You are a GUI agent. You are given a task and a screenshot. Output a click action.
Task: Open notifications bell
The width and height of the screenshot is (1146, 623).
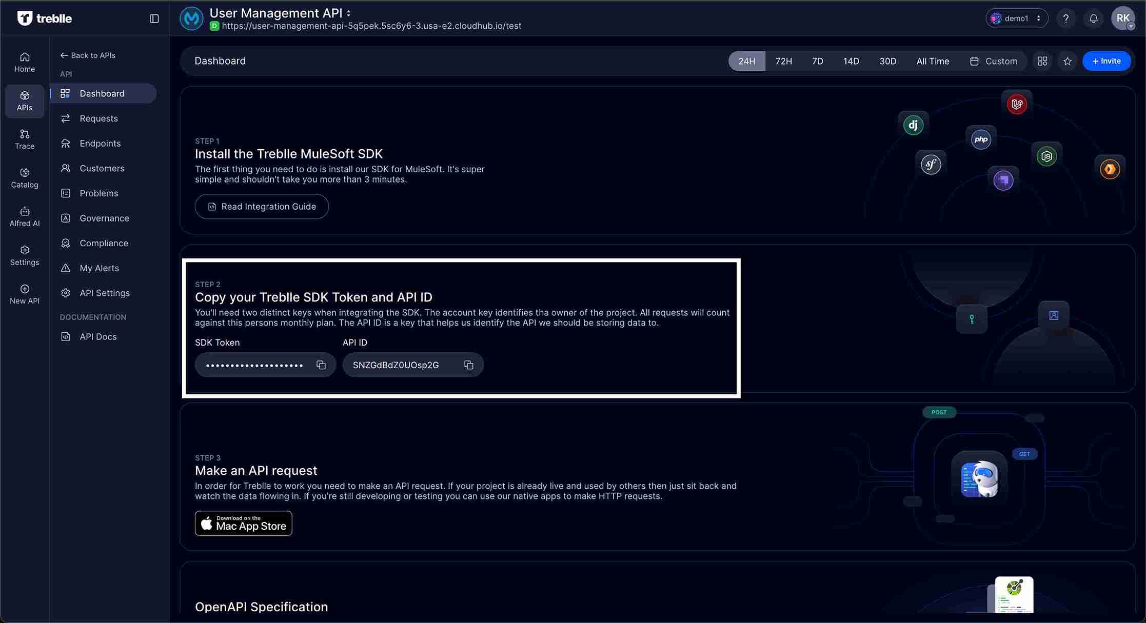tap(1094, 18)
